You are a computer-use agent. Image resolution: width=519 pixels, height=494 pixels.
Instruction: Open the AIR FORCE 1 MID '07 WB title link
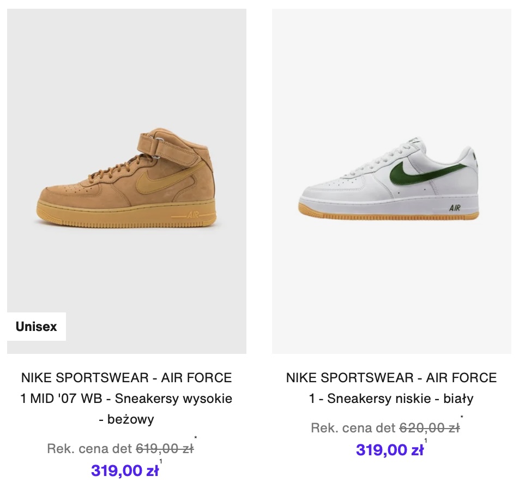[126, 399]
